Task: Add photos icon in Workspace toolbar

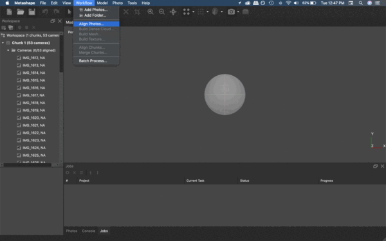Action: point(10,28)
